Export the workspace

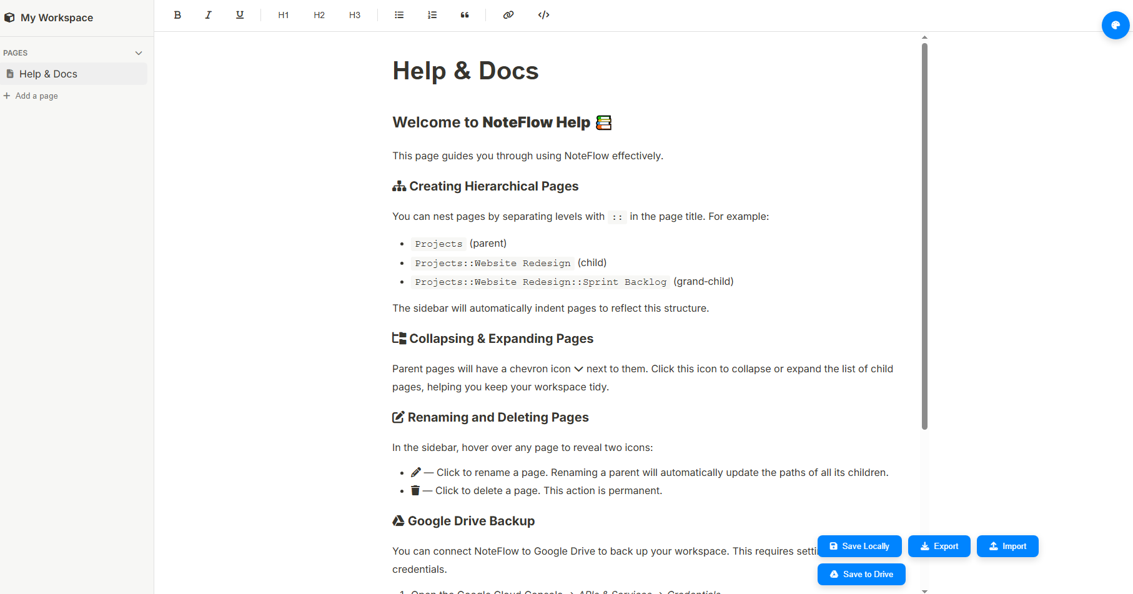[939, 546]
